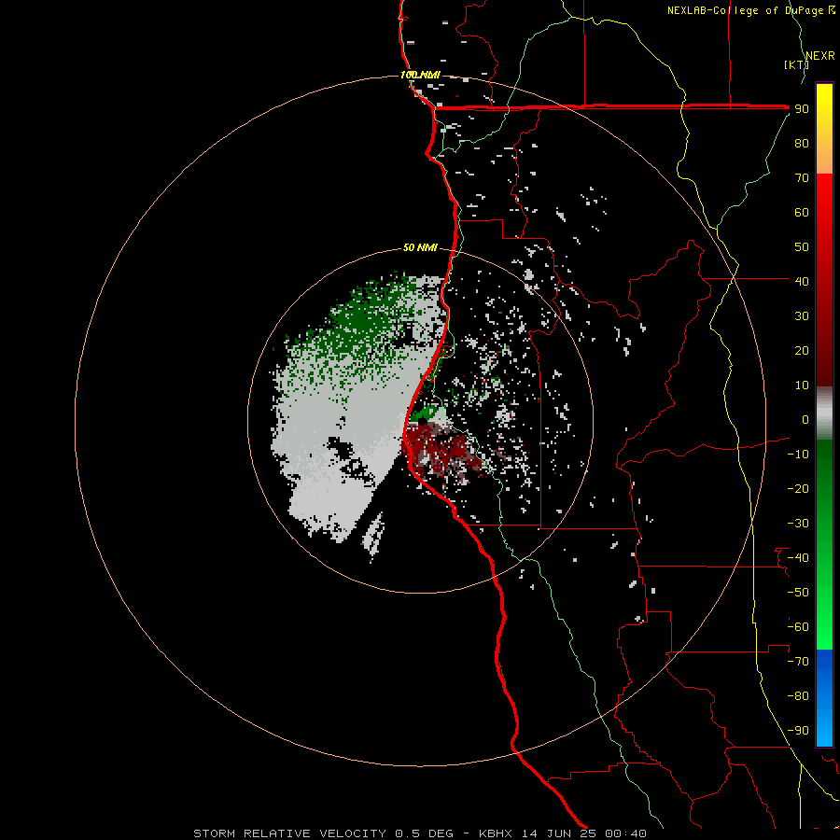Screen dimensions: 840x840
Task: Click the 70 value on velocity scale
Action: (x=802, y=178)
